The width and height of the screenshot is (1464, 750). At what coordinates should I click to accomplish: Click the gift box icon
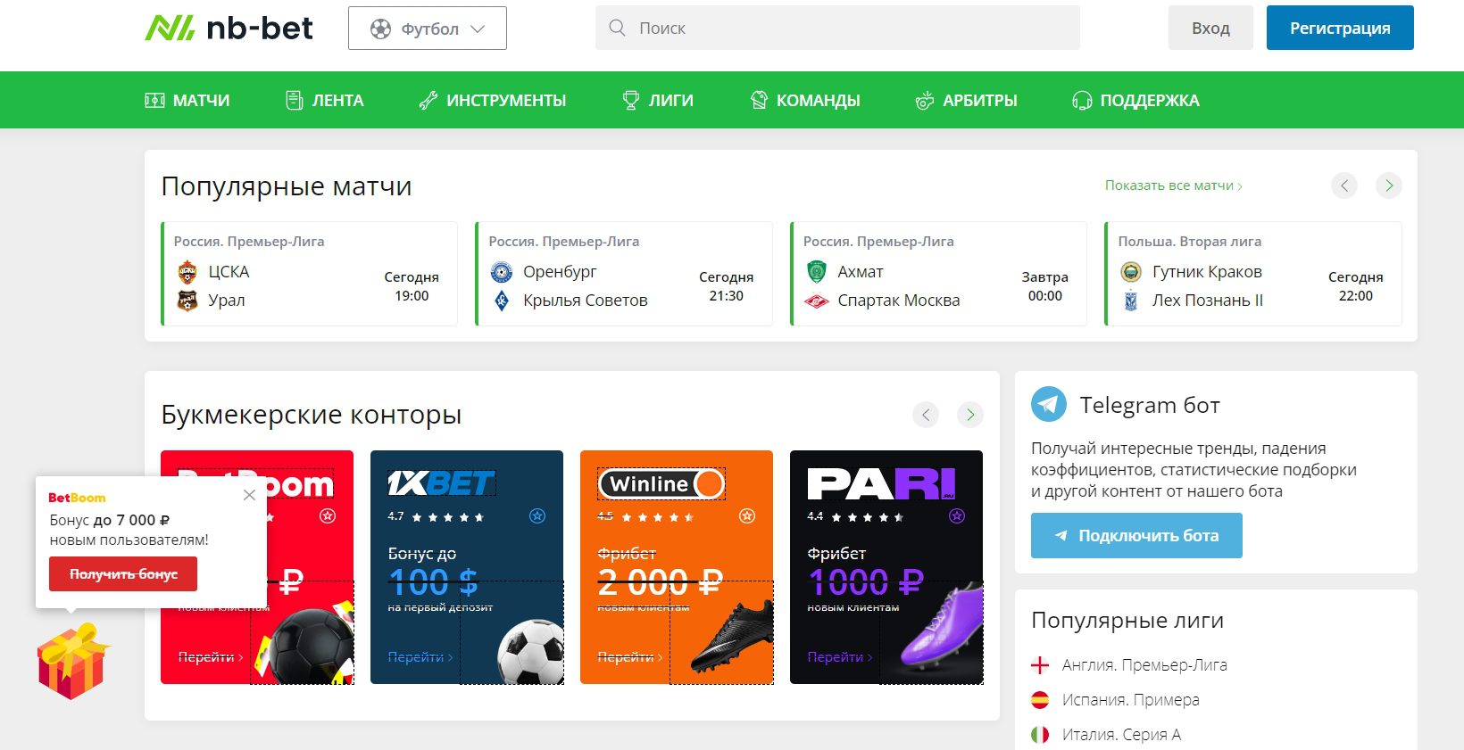click(x=73, y=661)
